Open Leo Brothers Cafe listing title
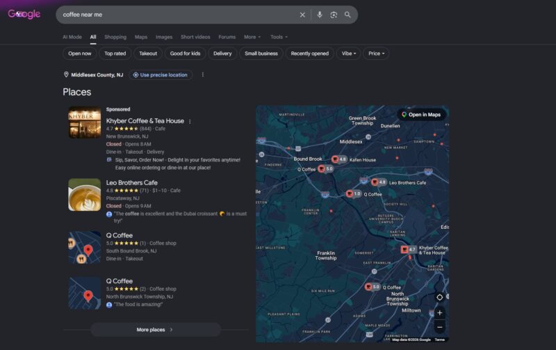The image size is (556, 350). (132, 183)
